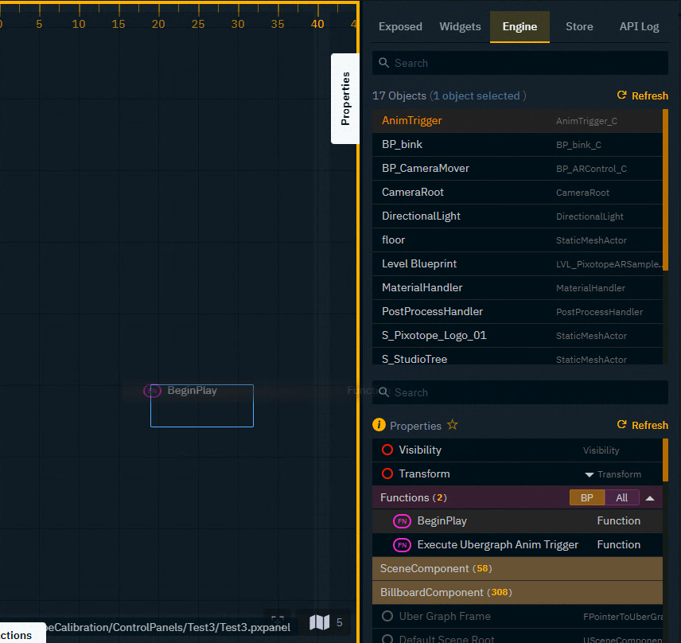Click the frame-fit icon near the bottom bar
Image resolution: width=681 pixels, height=643 pixels.
[x=277, y=618]
